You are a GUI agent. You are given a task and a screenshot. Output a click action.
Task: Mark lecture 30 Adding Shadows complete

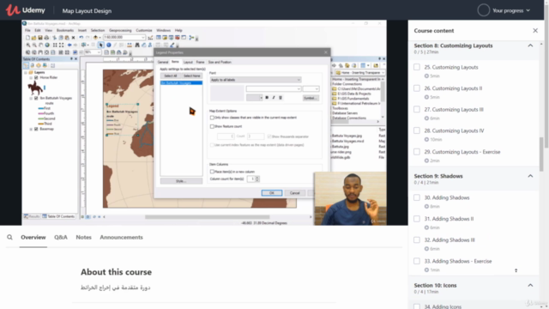[417, 197]
